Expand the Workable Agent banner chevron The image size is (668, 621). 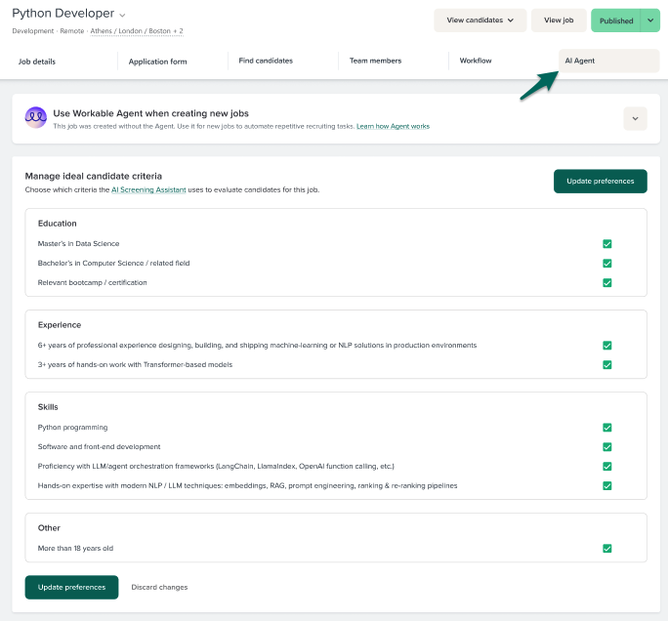(x=635, y=118)
